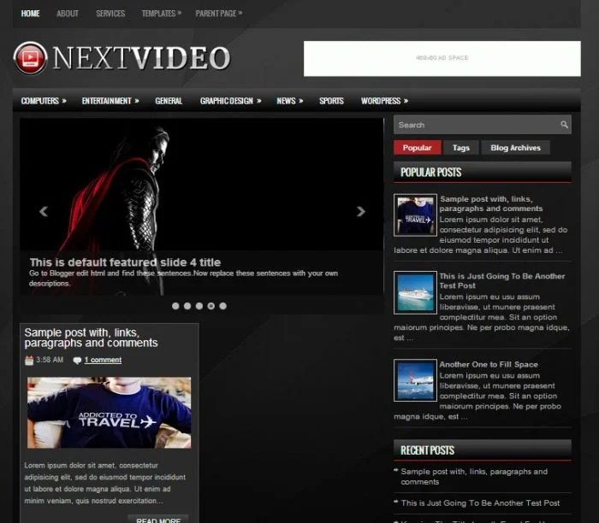Open the Services page
The height and width of the screenshot is (523, 599).
[x=110, y=14]
